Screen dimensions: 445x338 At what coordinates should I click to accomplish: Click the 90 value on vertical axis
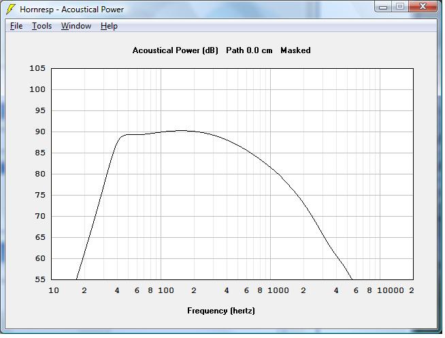(x=40, y=132)
